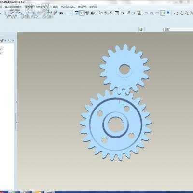
Task: Open the Manikin menu
Action: (x=68, y=7)
